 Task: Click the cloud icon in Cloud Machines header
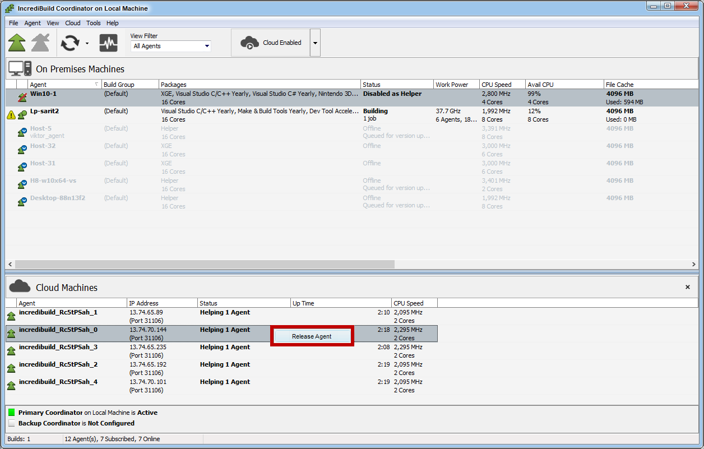pos(20,287)
